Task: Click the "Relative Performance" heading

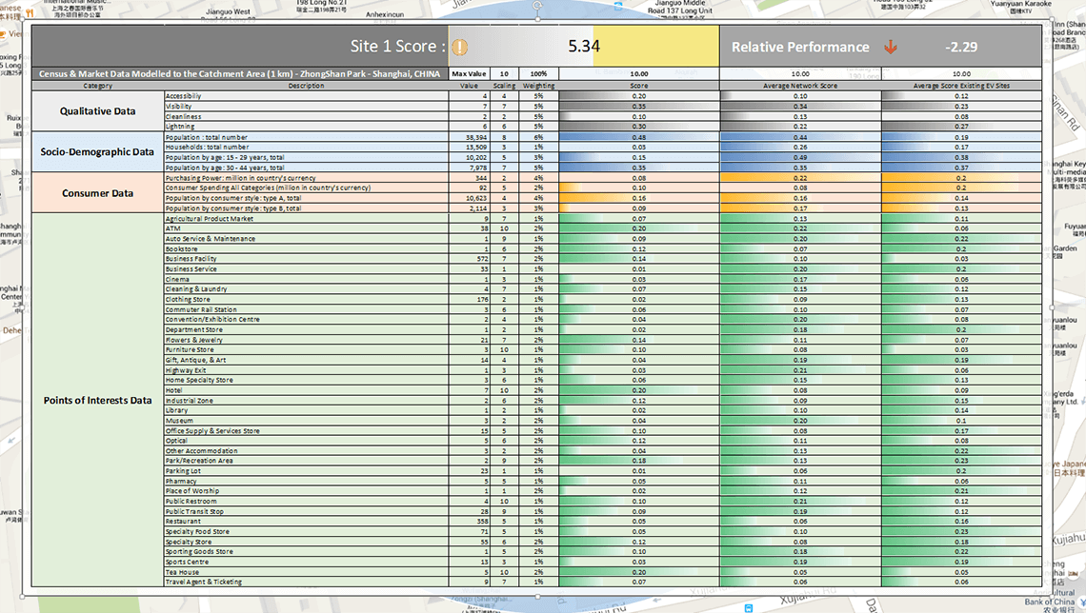Action: point(800,47)
